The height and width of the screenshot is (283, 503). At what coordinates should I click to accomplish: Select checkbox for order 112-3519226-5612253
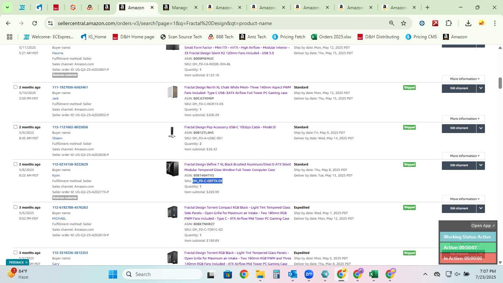pyautogui.click(x=15, y=253)
